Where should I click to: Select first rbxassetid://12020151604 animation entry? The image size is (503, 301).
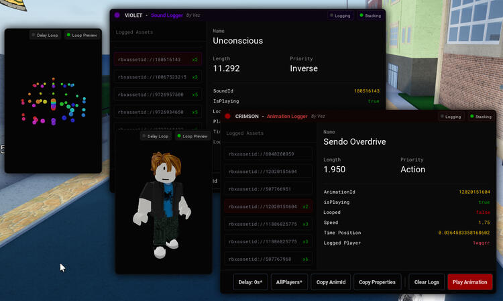click(x=268, y=172)
